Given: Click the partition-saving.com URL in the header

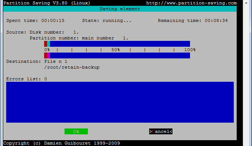Looking at the screenshot, I should coord(191,3).
